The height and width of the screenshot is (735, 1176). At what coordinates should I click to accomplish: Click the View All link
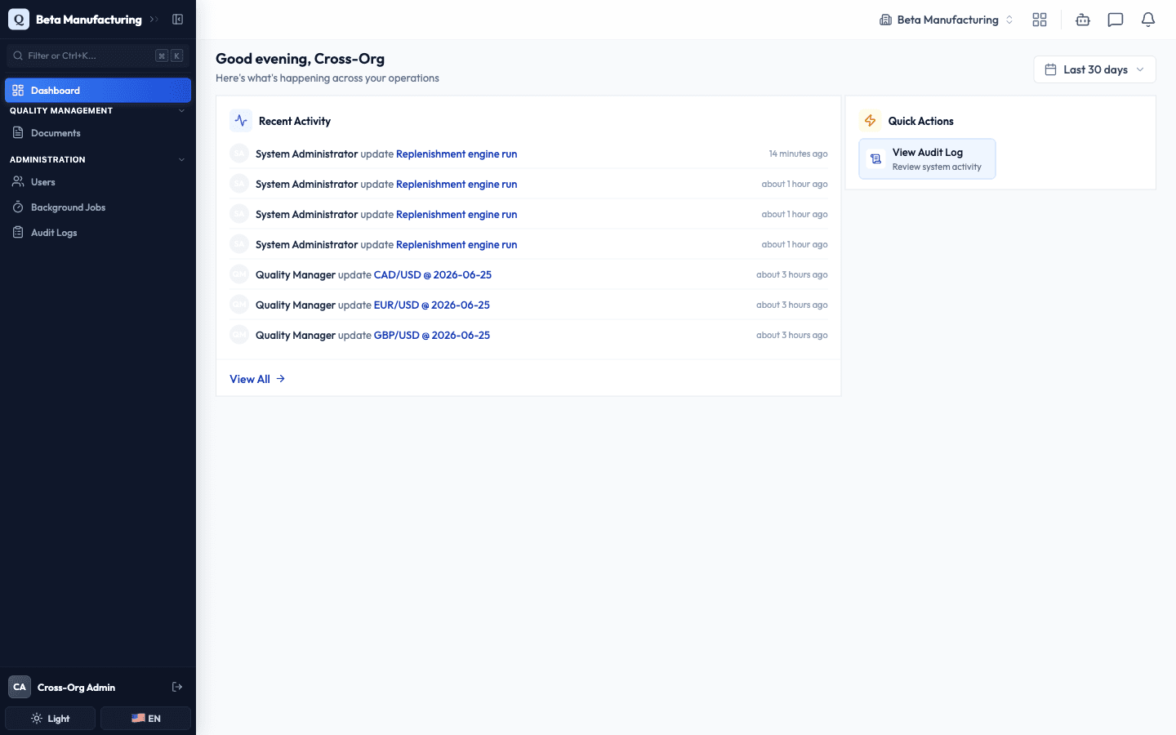coord(257,379)
